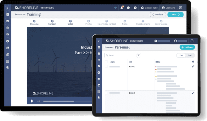Open table column settings gear icon

[x=193, y=62]
